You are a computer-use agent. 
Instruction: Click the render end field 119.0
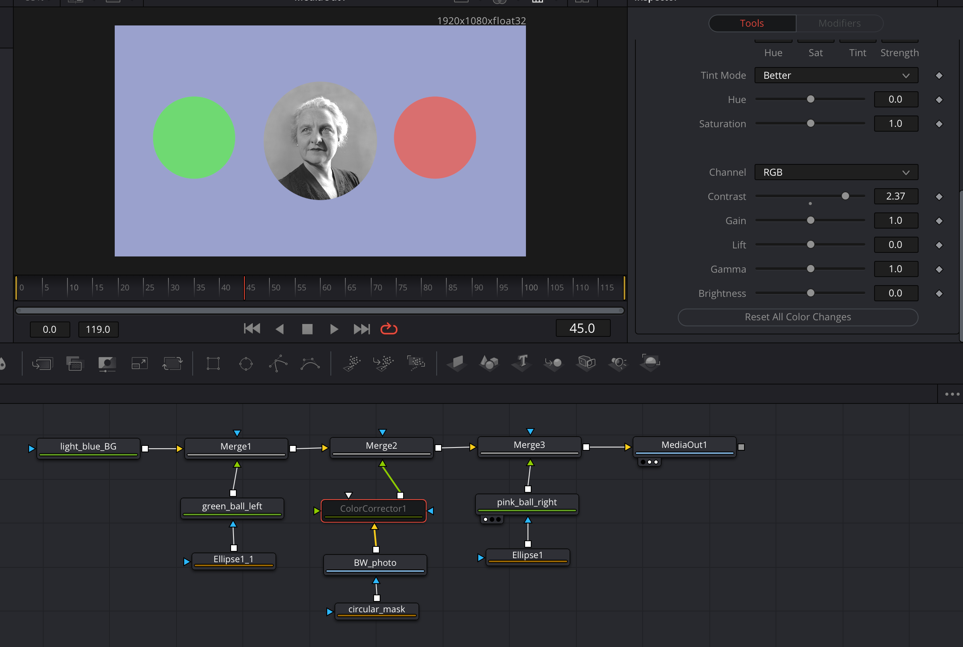click(98, 329)
